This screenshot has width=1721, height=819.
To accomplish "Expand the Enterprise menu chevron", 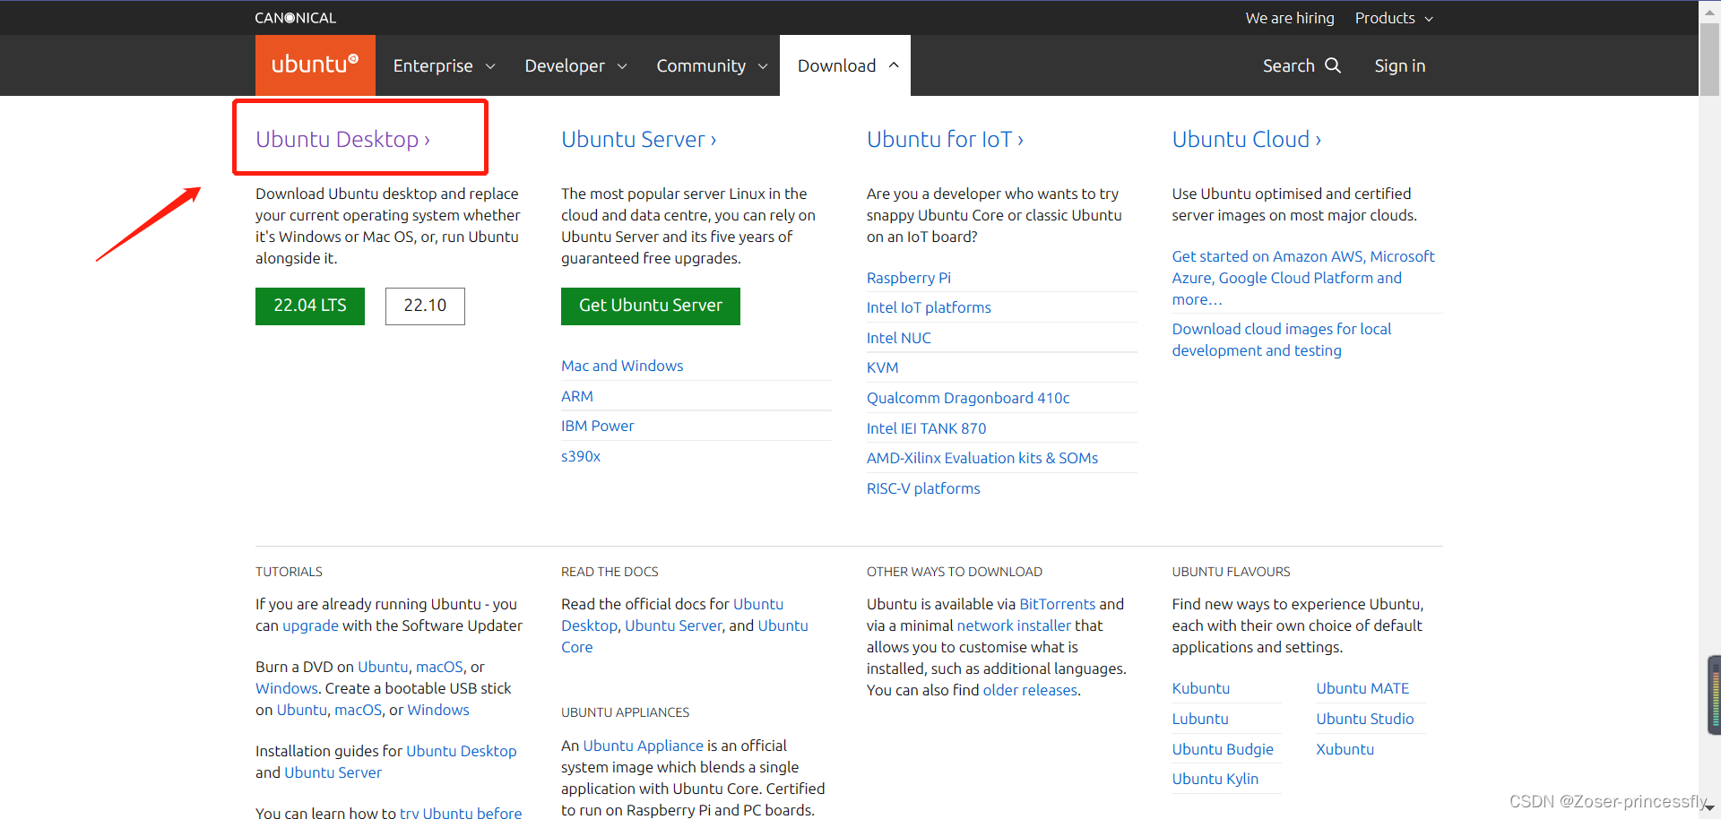I will pyautogui.click(x=490, y=66).
